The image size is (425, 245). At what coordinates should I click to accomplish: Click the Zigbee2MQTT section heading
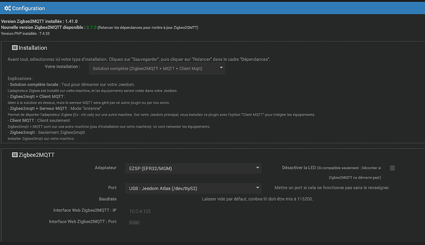coord(36,155)
